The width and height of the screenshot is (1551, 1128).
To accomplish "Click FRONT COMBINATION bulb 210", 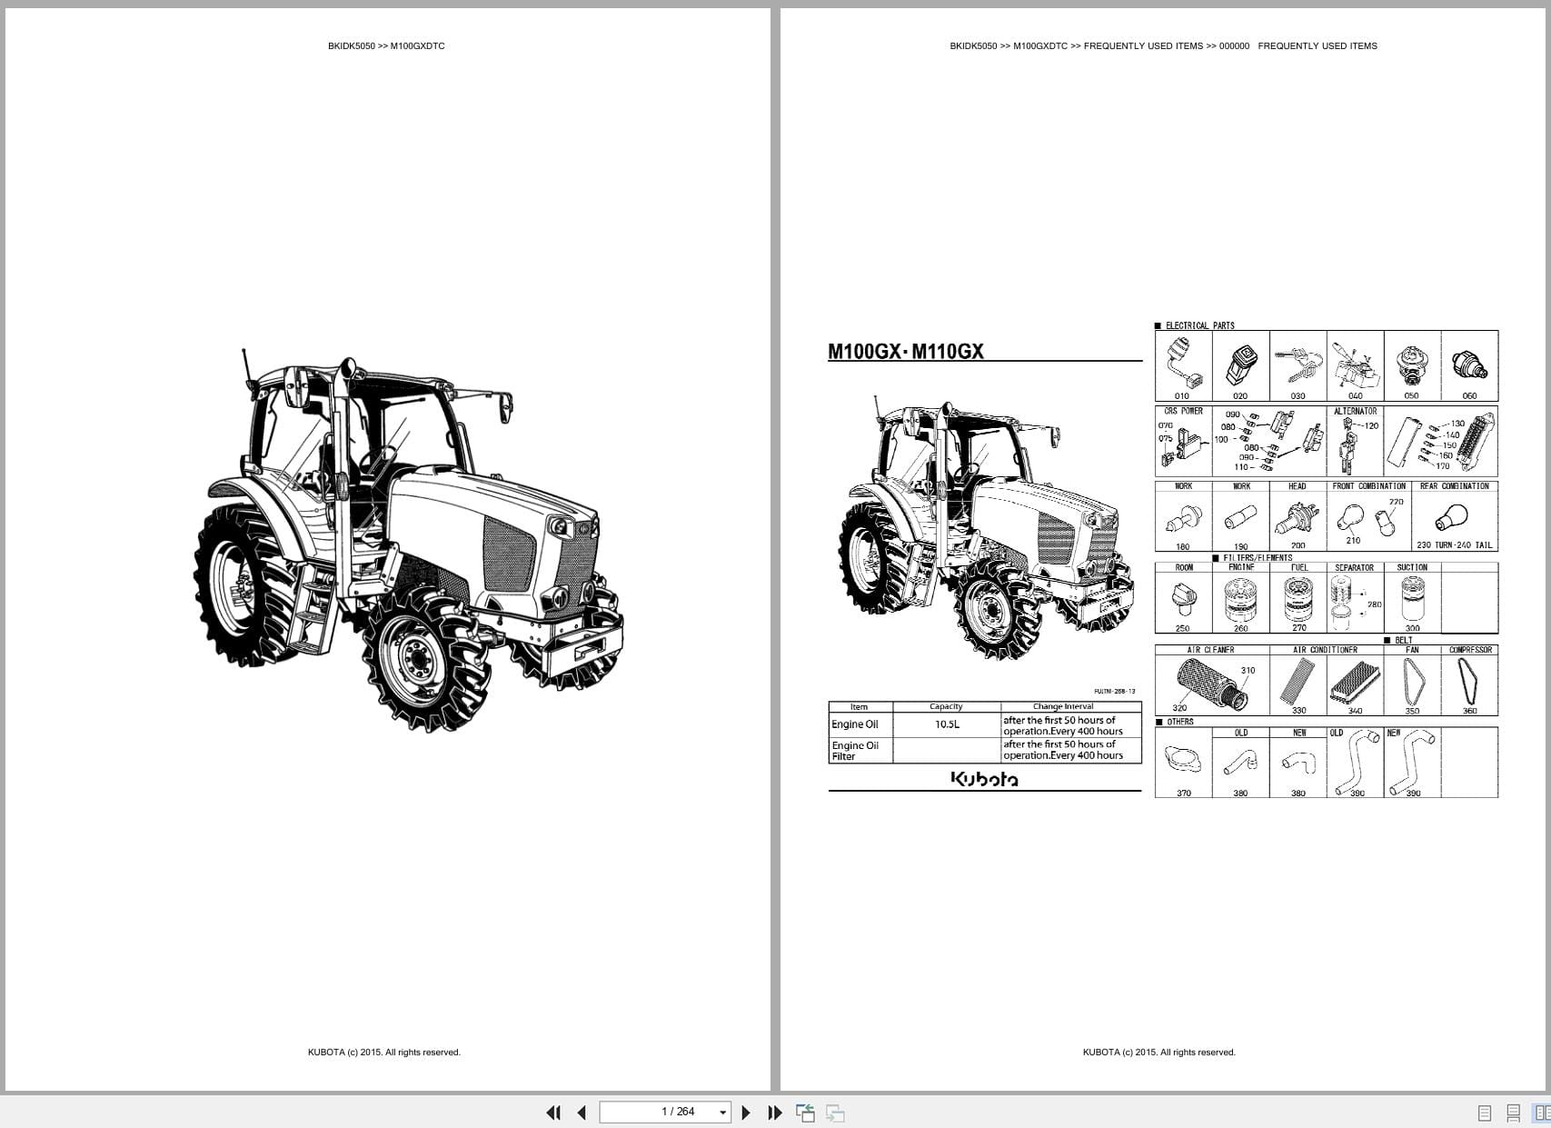I will [x=1350, y=517].
